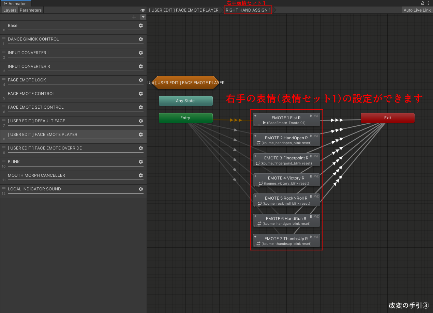Open the MOUTH MORPH CANCELLER layer gear
The image size is (433, 313).
click(x=141, y=175)
